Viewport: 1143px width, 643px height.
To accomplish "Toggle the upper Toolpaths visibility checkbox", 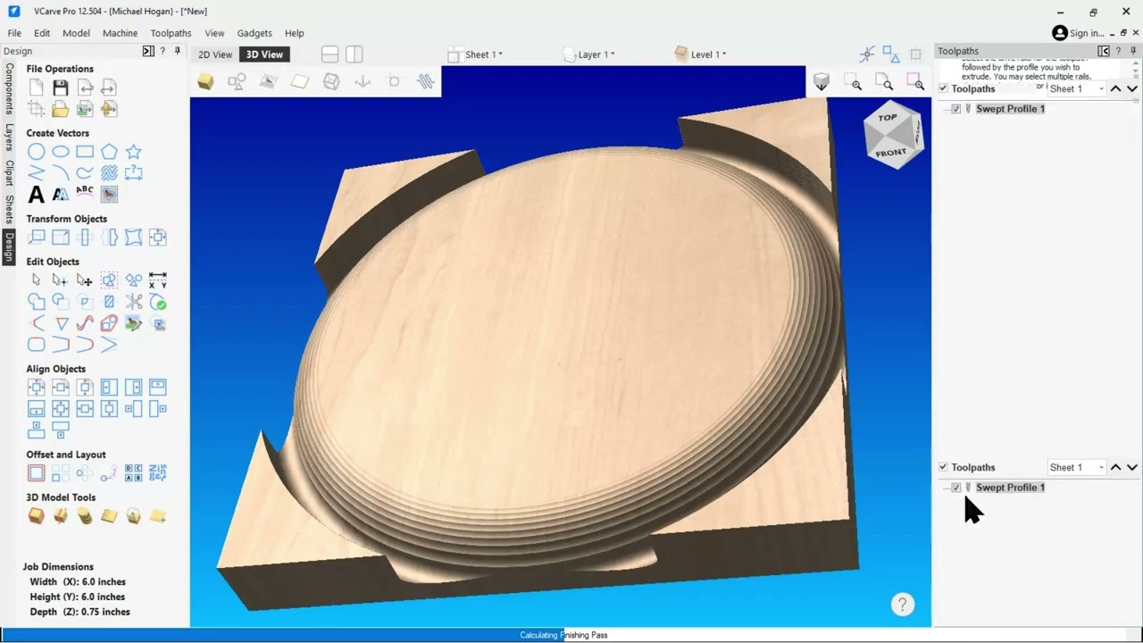I will pos(943,88).
